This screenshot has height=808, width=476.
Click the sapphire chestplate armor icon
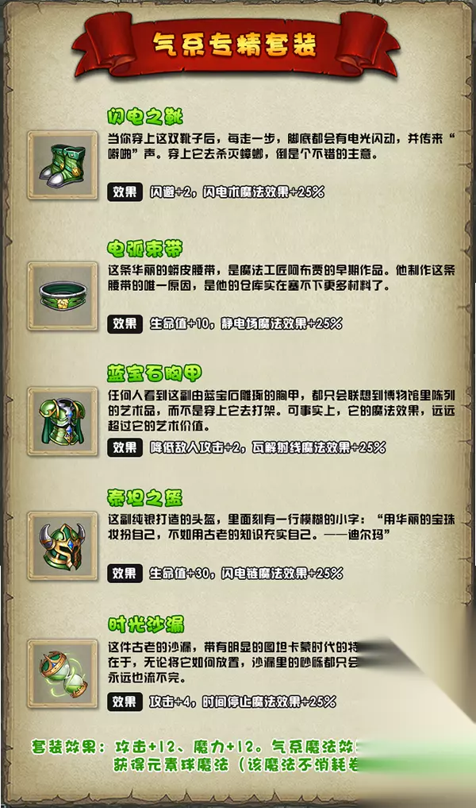click(62, 422)
